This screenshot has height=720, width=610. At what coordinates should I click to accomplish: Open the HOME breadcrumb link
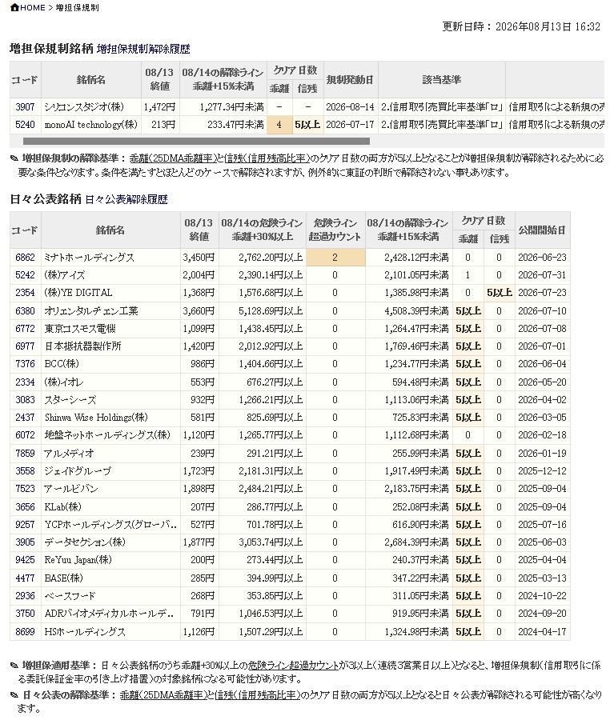click(32, 8)
